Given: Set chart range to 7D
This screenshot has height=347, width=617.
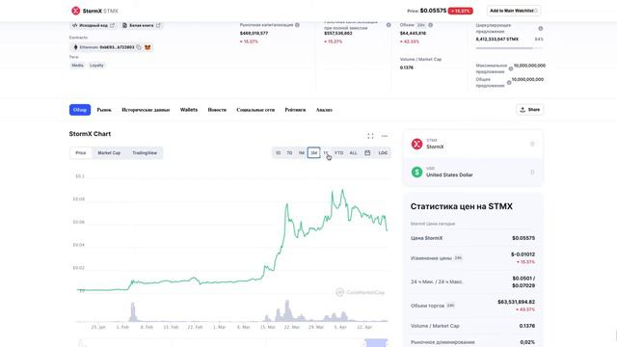Looking at the screenshot, I should [x=289, y=152].
